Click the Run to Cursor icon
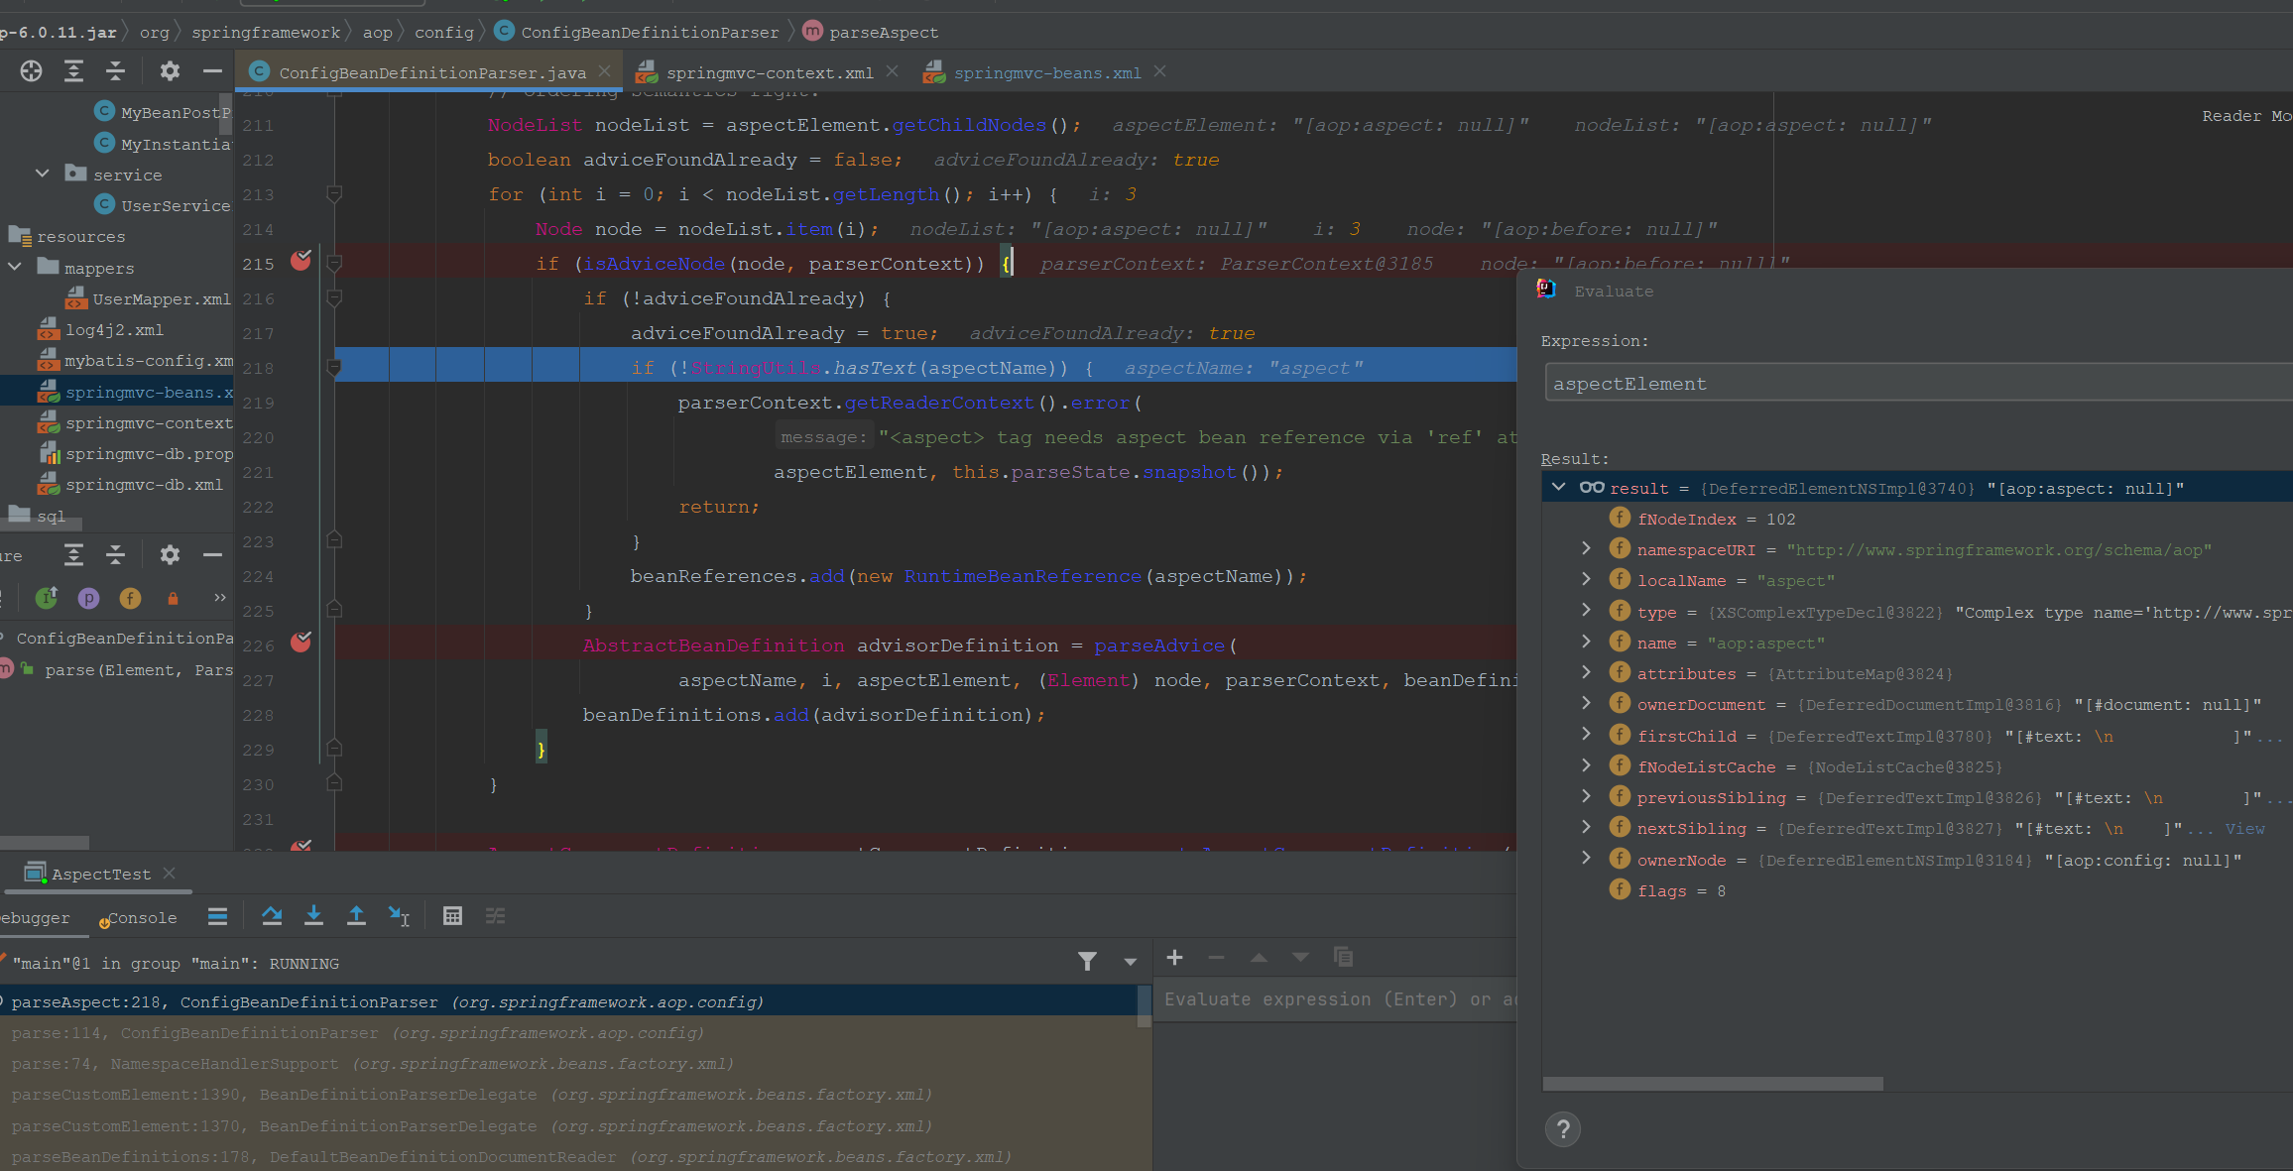Screen dimensions: 2293x1171 (399, 916)
